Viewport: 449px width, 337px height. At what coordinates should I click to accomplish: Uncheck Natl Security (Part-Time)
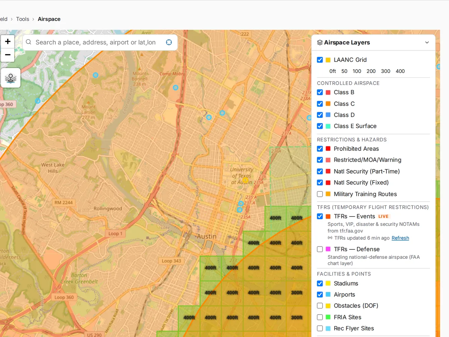click(320, 171)
